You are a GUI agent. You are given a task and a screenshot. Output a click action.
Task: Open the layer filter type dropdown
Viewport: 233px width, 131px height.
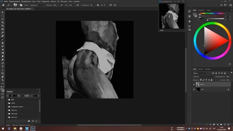(200, 73)
